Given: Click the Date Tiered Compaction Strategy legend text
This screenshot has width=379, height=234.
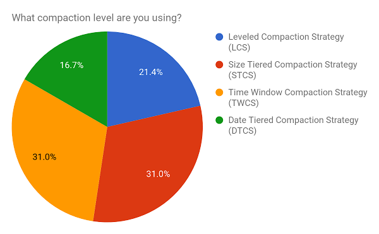Looking at the screenshot, I should pyautogui.click(x=293, y=120).
